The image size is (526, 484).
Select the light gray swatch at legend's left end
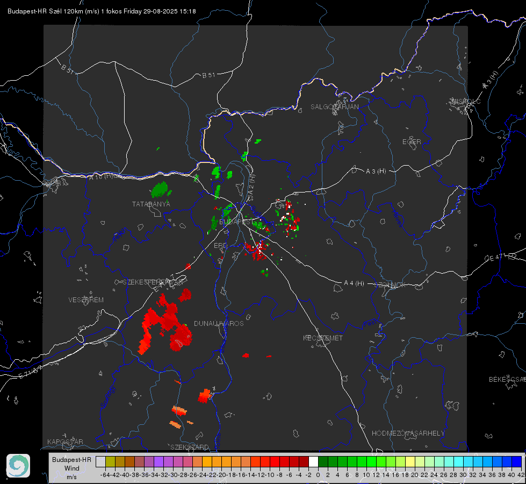100,461
